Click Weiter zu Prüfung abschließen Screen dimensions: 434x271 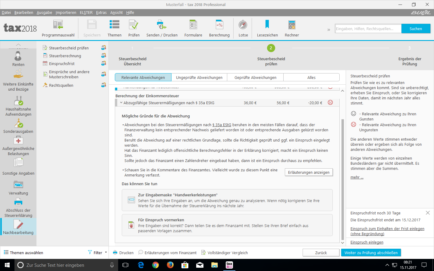(371, 253)
